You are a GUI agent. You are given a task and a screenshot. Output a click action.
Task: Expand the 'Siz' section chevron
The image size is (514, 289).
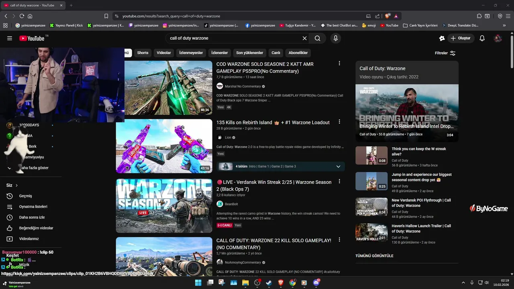(x=16, y=185)
